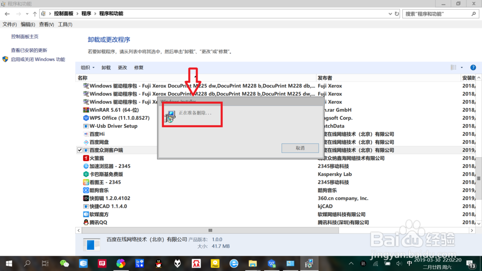
Task: Open the 查看(V) menu
Action: pos(46,25)
